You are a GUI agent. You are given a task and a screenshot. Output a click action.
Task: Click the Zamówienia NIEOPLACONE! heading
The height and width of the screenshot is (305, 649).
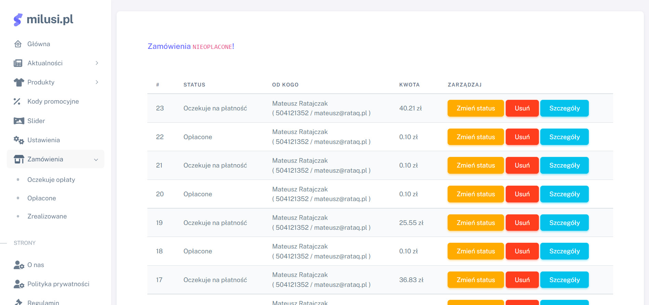[191, 47]
